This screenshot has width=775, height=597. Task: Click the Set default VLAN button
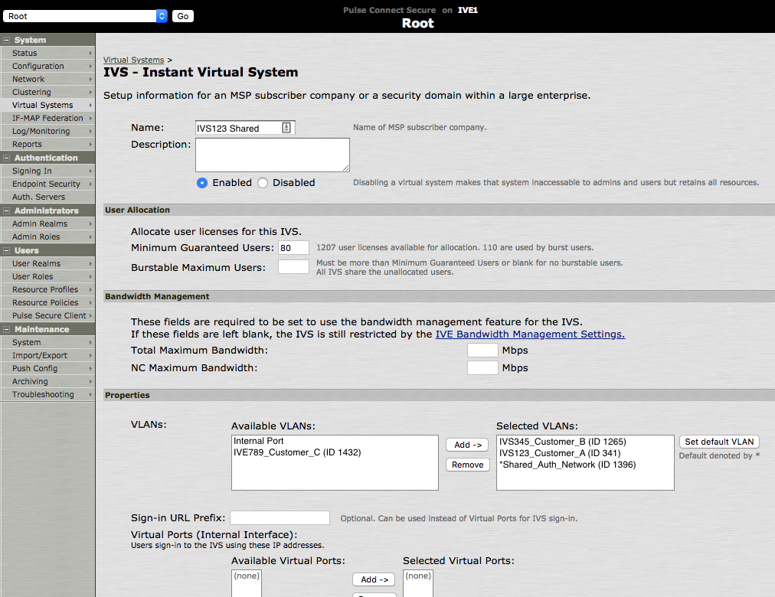719,442
